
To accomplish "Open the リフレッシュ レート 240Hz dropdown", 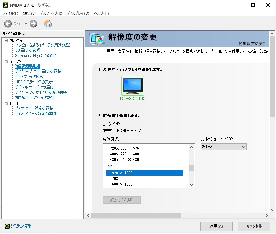I will pyautogui.click(x=223, y=147).
